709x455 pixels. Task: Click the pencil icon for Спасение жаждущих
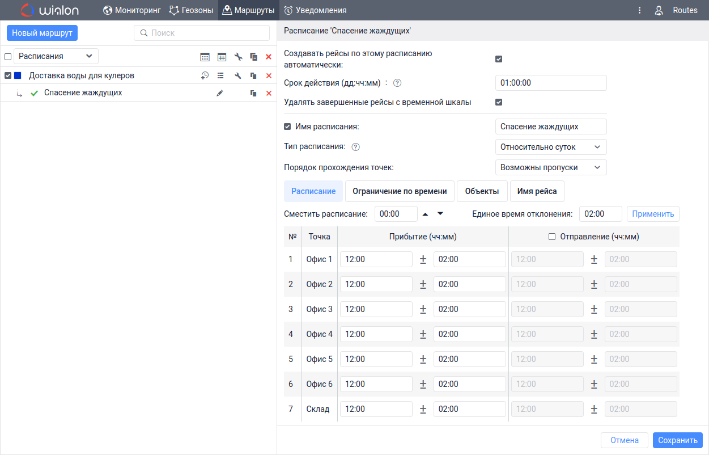[220, 93]
